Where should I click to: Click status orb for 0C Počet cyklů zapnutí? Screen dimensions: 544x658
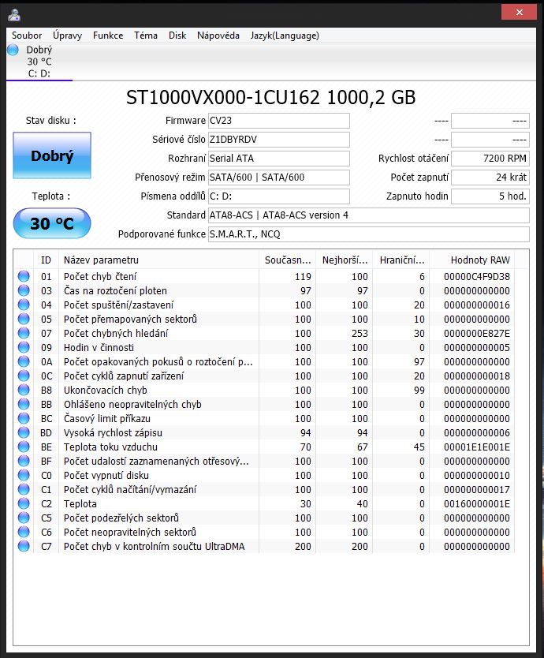click(x=24, y=376)
